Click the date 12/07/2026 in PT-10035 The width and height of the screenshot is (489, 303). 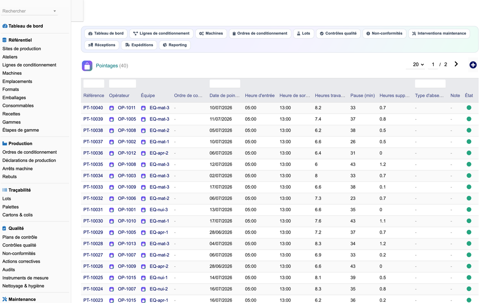(221, 164)
